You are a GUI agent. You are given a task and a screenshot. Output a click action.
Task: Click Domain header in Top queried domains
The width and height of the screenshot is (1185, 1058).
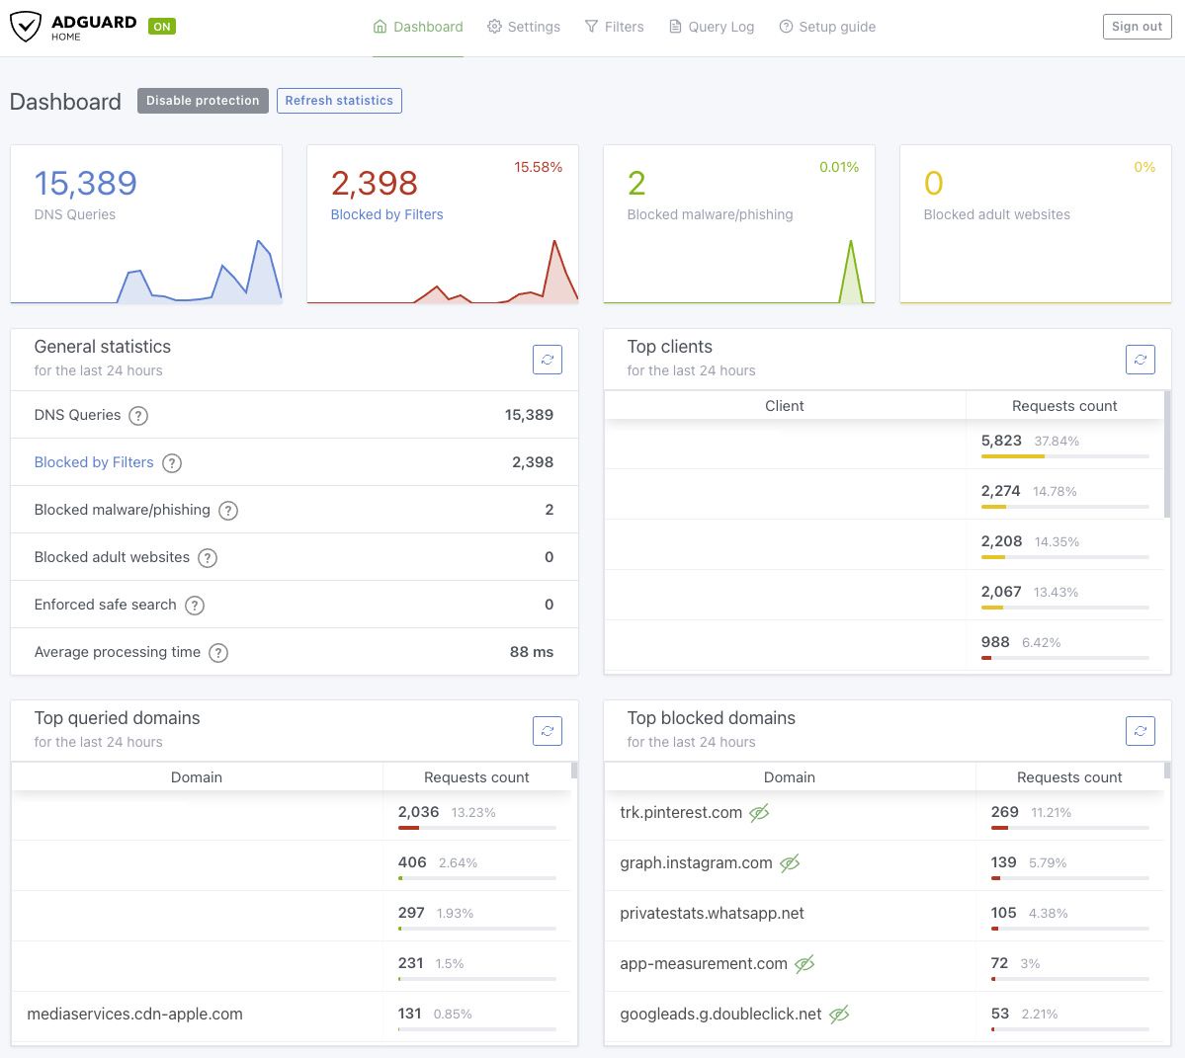(x=197, y=777)
